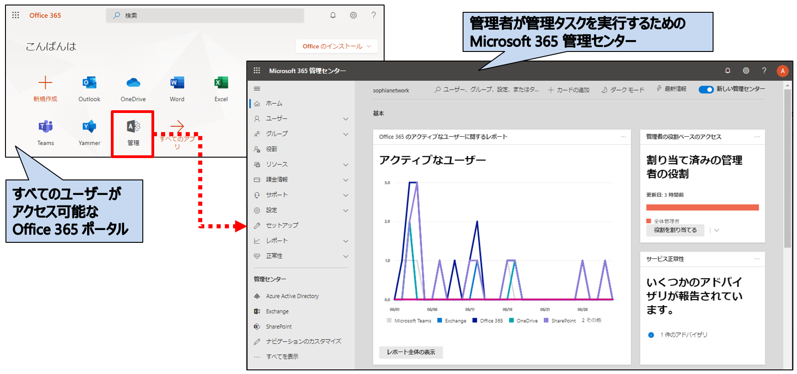Expand the リソース navigation section

point(346,164)
